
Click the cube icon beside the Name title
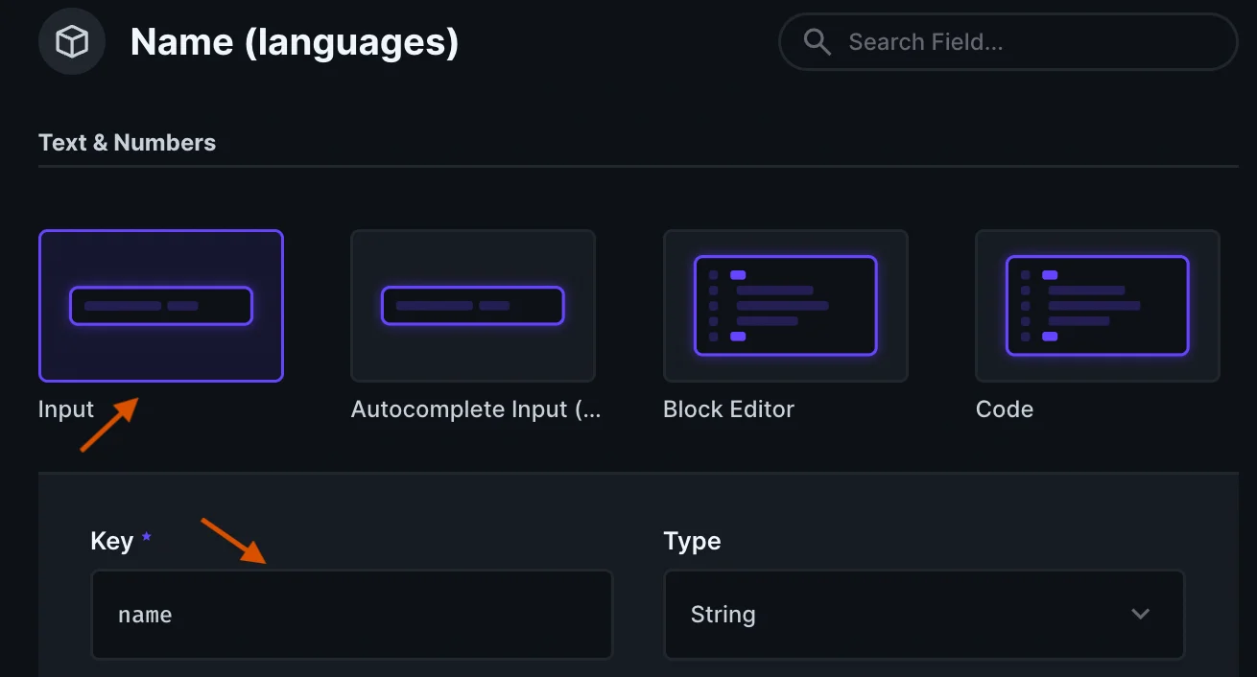pyautogui.click(x=72, y=42)
